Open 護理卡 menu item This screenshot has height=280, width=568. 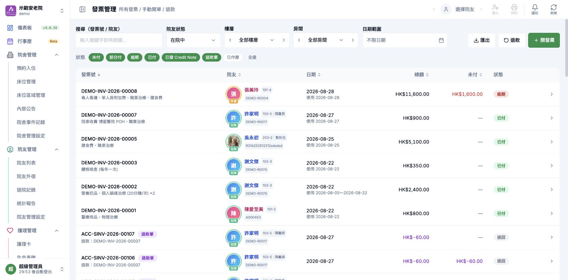[x=24, y=244]
